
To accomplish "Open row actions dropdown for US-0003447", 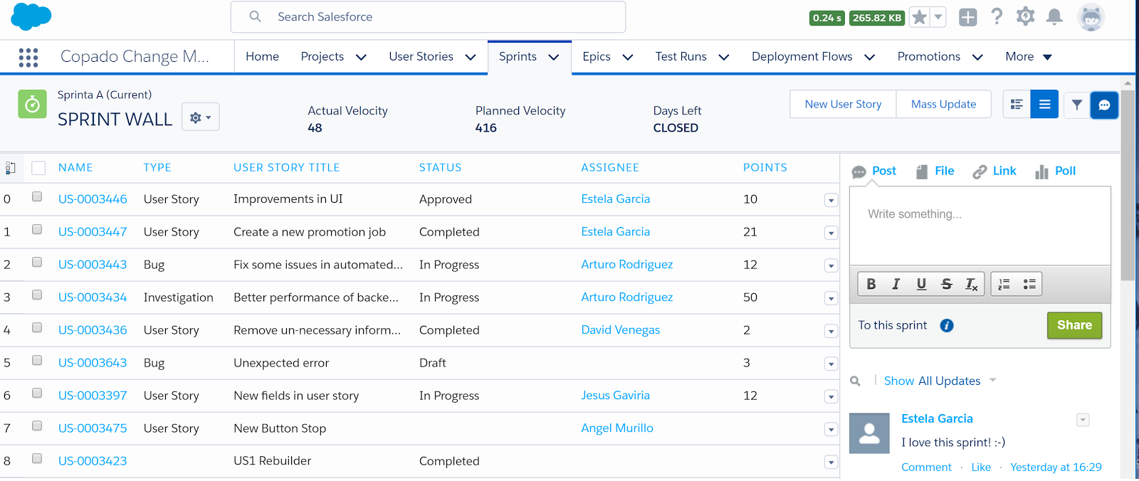I will pos(831,233).
